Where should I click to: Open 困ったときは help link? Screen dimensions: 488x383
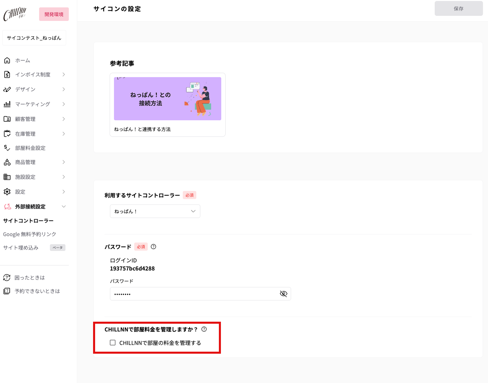pyautogui.click(x=30, y=278)
